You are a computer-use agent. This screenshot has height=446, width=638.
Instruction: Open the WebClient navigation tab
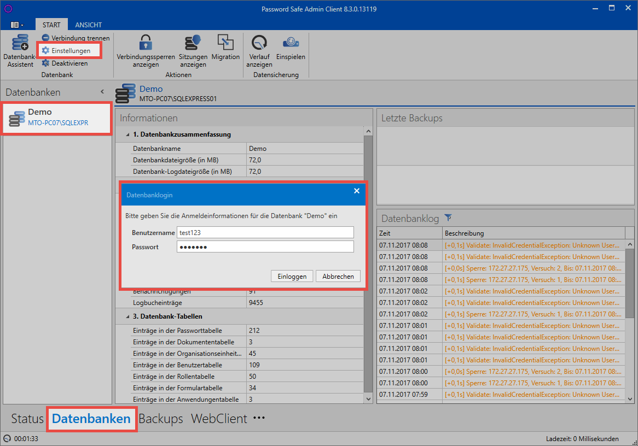pos(219,418)
